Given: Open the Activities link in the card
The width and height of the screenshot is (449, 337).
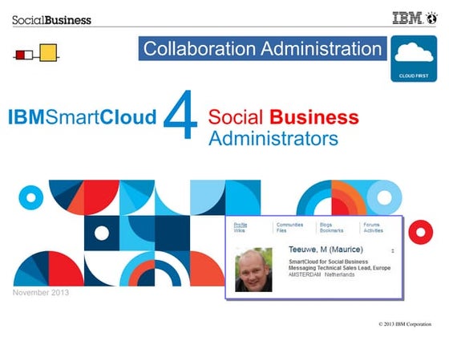Looking at the screenshot, I should point(373,230).
